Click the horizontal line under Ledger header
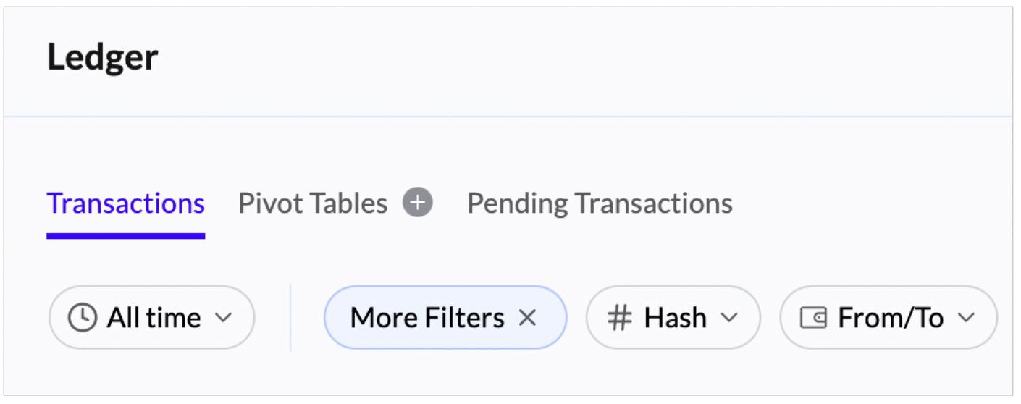1021x404 pixels. tap(507, 116)
